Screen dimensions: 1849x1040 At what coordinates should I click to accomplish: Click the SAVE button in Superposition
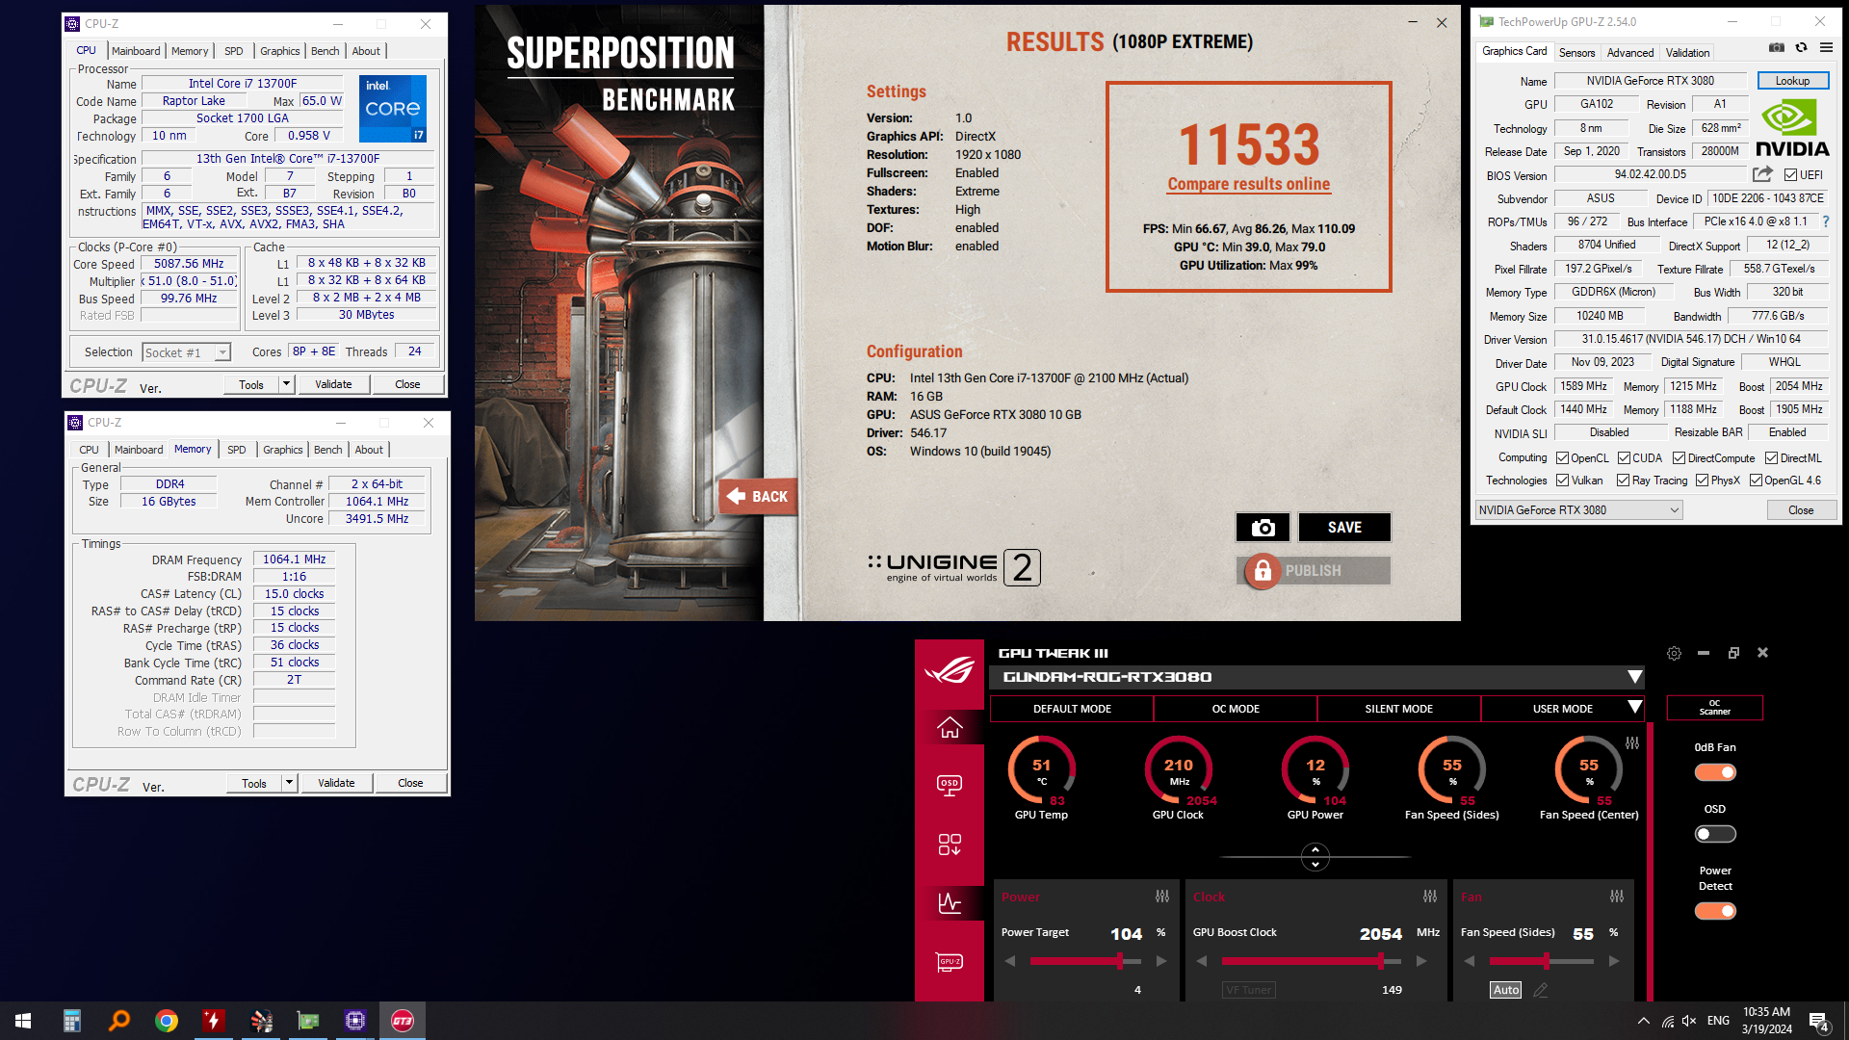[1344, 528]
